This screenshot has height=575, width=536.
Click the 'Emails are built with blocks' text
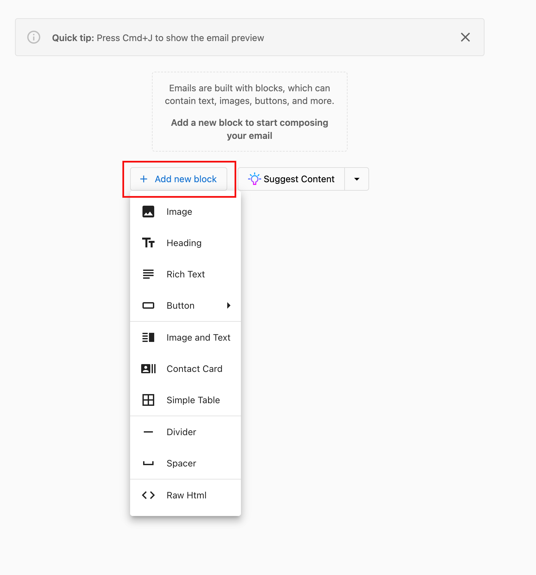(x=250, y=95)
